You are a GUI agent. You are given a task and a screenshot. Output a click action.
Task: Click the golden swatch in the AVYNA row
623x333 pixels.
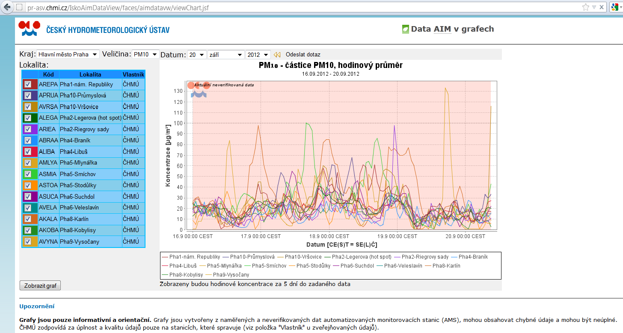[30, 242]
